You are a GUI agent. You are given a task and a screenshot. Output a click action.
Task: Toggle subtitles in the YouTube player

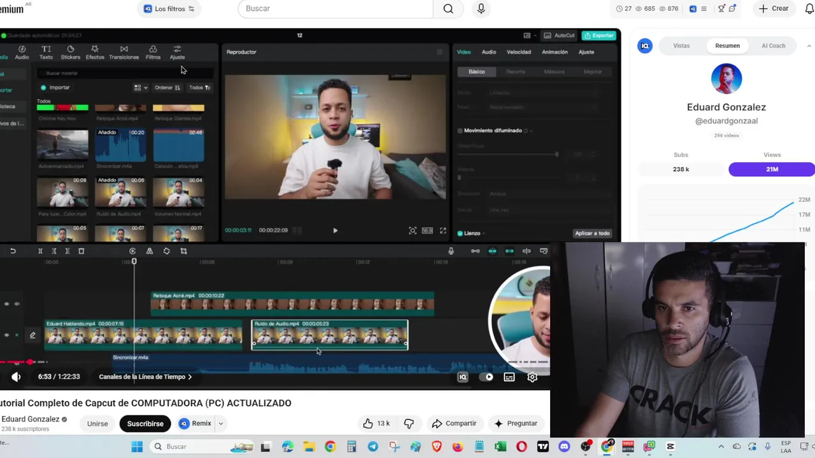click(x=509, y=377)
